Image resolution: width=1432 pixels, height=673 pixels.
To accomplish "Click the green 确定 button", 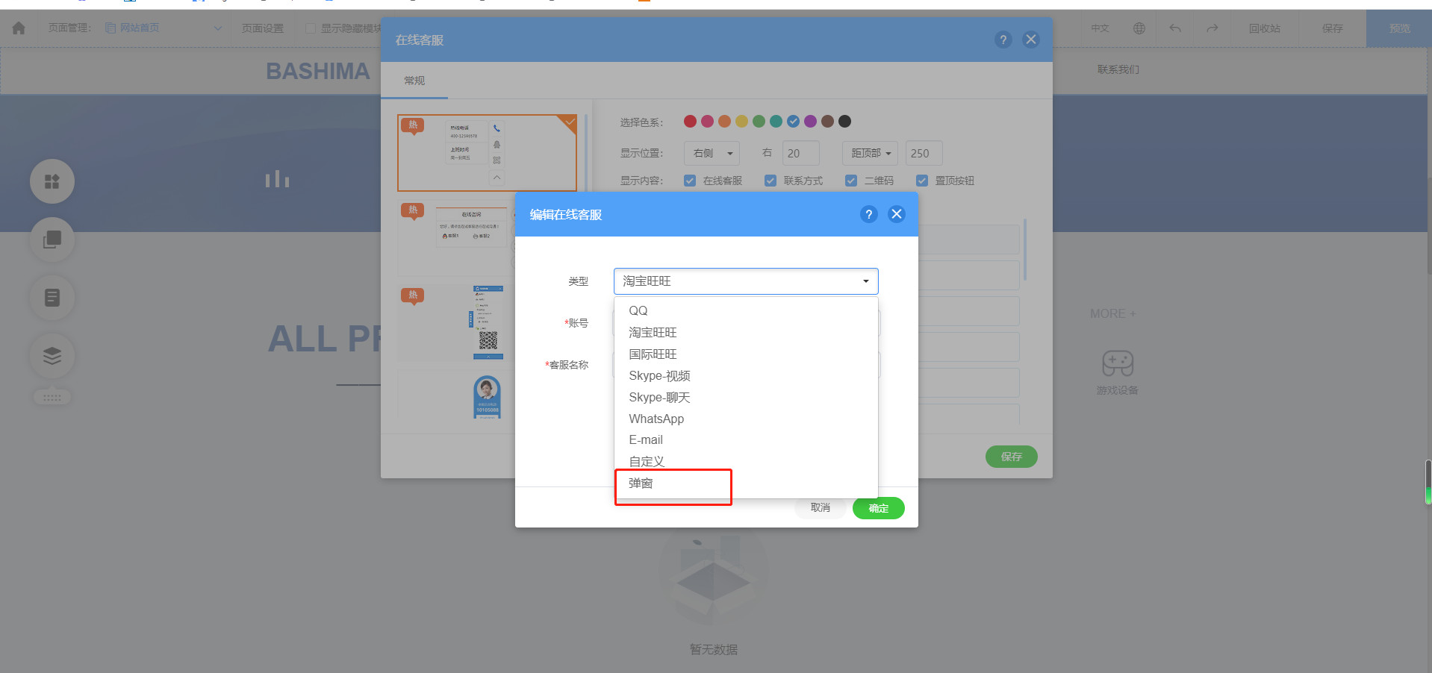I will [878, 508].
